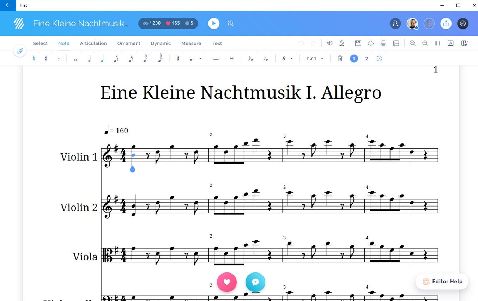Redo the last action
Image resolution: width=478 pixels, height=301 pixels.
(x=313, y=43)
